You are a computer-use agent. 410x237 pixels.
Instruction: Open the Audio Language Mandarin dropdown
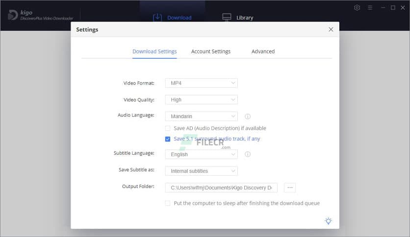[202, 117]
